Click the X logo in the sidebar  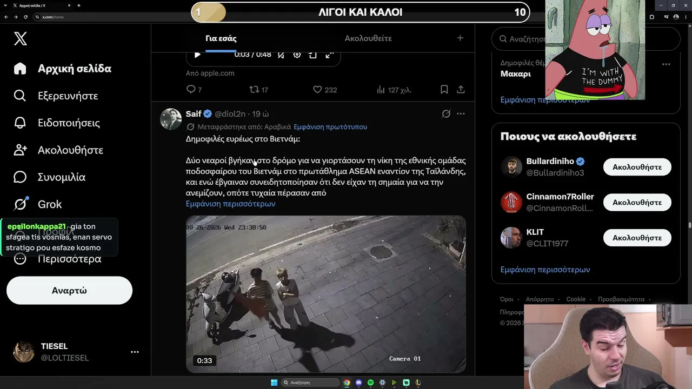(x=21, y=38)
